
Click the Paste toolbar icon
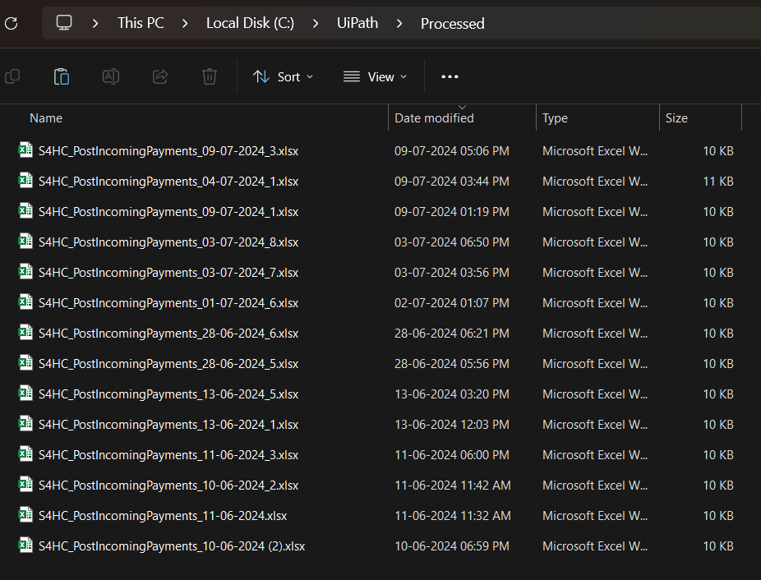point(62,76)
